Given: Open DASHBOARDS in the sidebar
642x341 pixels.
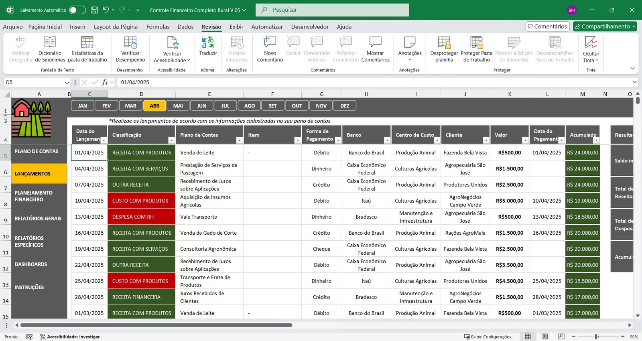Looking at the screenshot, I should point(31,264).
